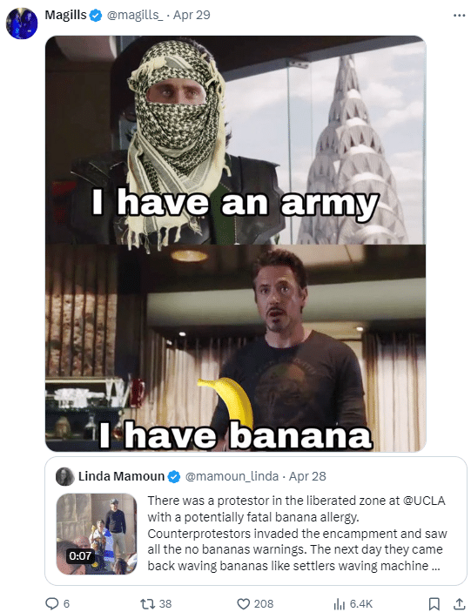Visit the @magills_ handle
Viewport: 471px width, 612px height.
click(x=135, y=15)
